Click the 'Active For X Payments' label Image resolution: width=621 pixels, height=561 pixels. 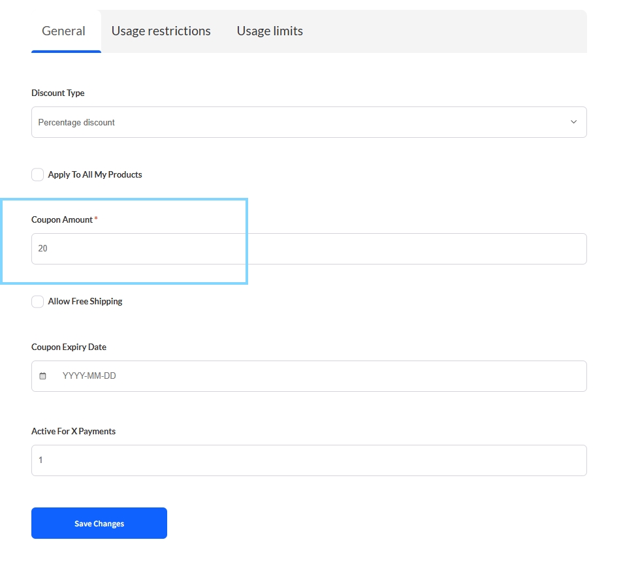coord(73,431)
